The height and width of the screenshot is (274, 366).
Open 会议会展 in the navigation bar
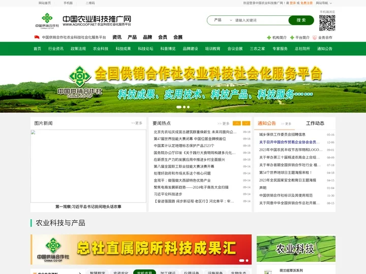[x=235, y=49]
